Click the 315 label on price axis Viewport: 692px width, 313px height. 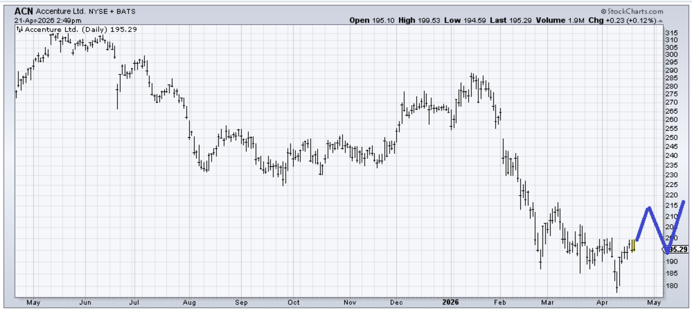pos(672,33)
